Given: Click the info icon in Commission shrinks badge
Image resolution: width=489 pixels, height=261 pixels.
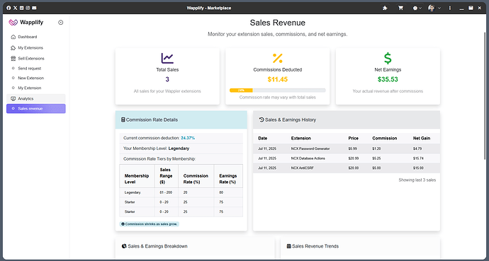Looking at the screenshot, I should coord(123,224).
